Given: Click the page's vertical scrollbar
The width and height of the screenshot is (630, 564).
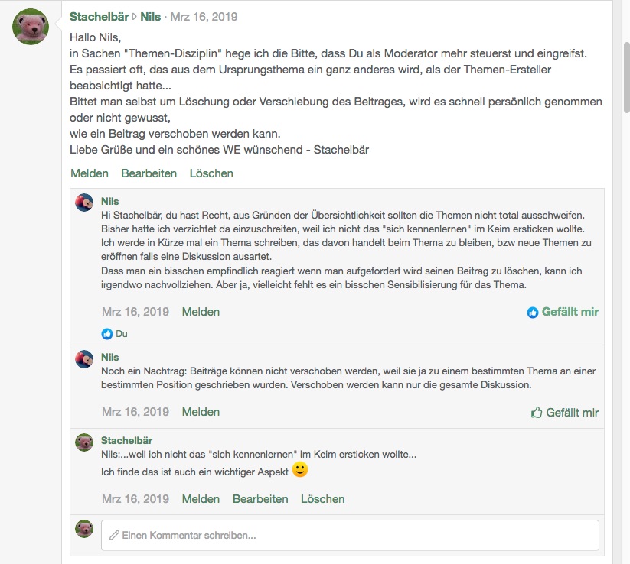Looking at the screenshot, I should [x=625, y=76].
